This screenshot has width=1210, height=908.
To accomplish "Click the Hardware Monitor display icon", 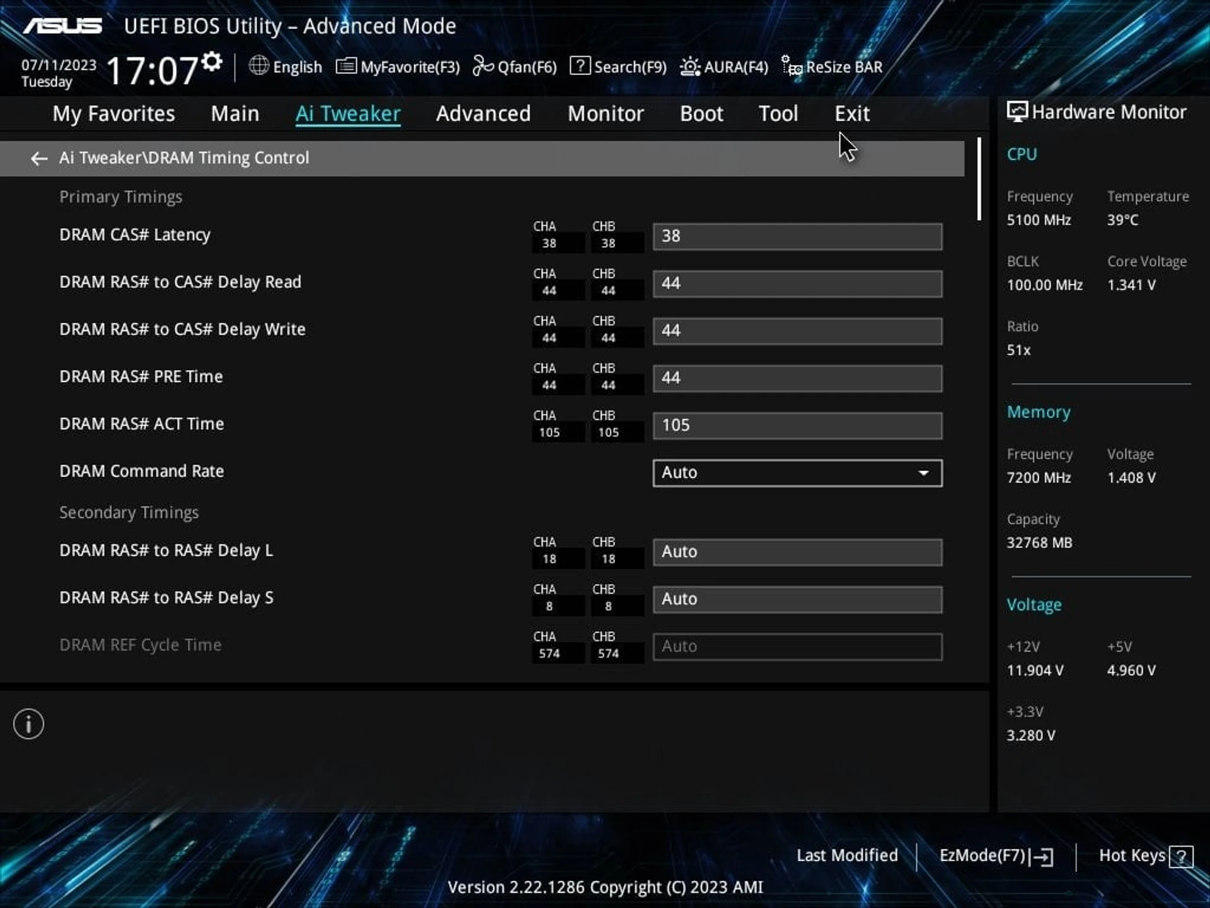I will pos(1017,112).
